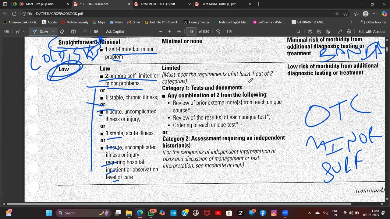The width and height of the screenshot is (390, 219).
Task: Zoom in with the plus icon
Action: click(x=170, y=32)
